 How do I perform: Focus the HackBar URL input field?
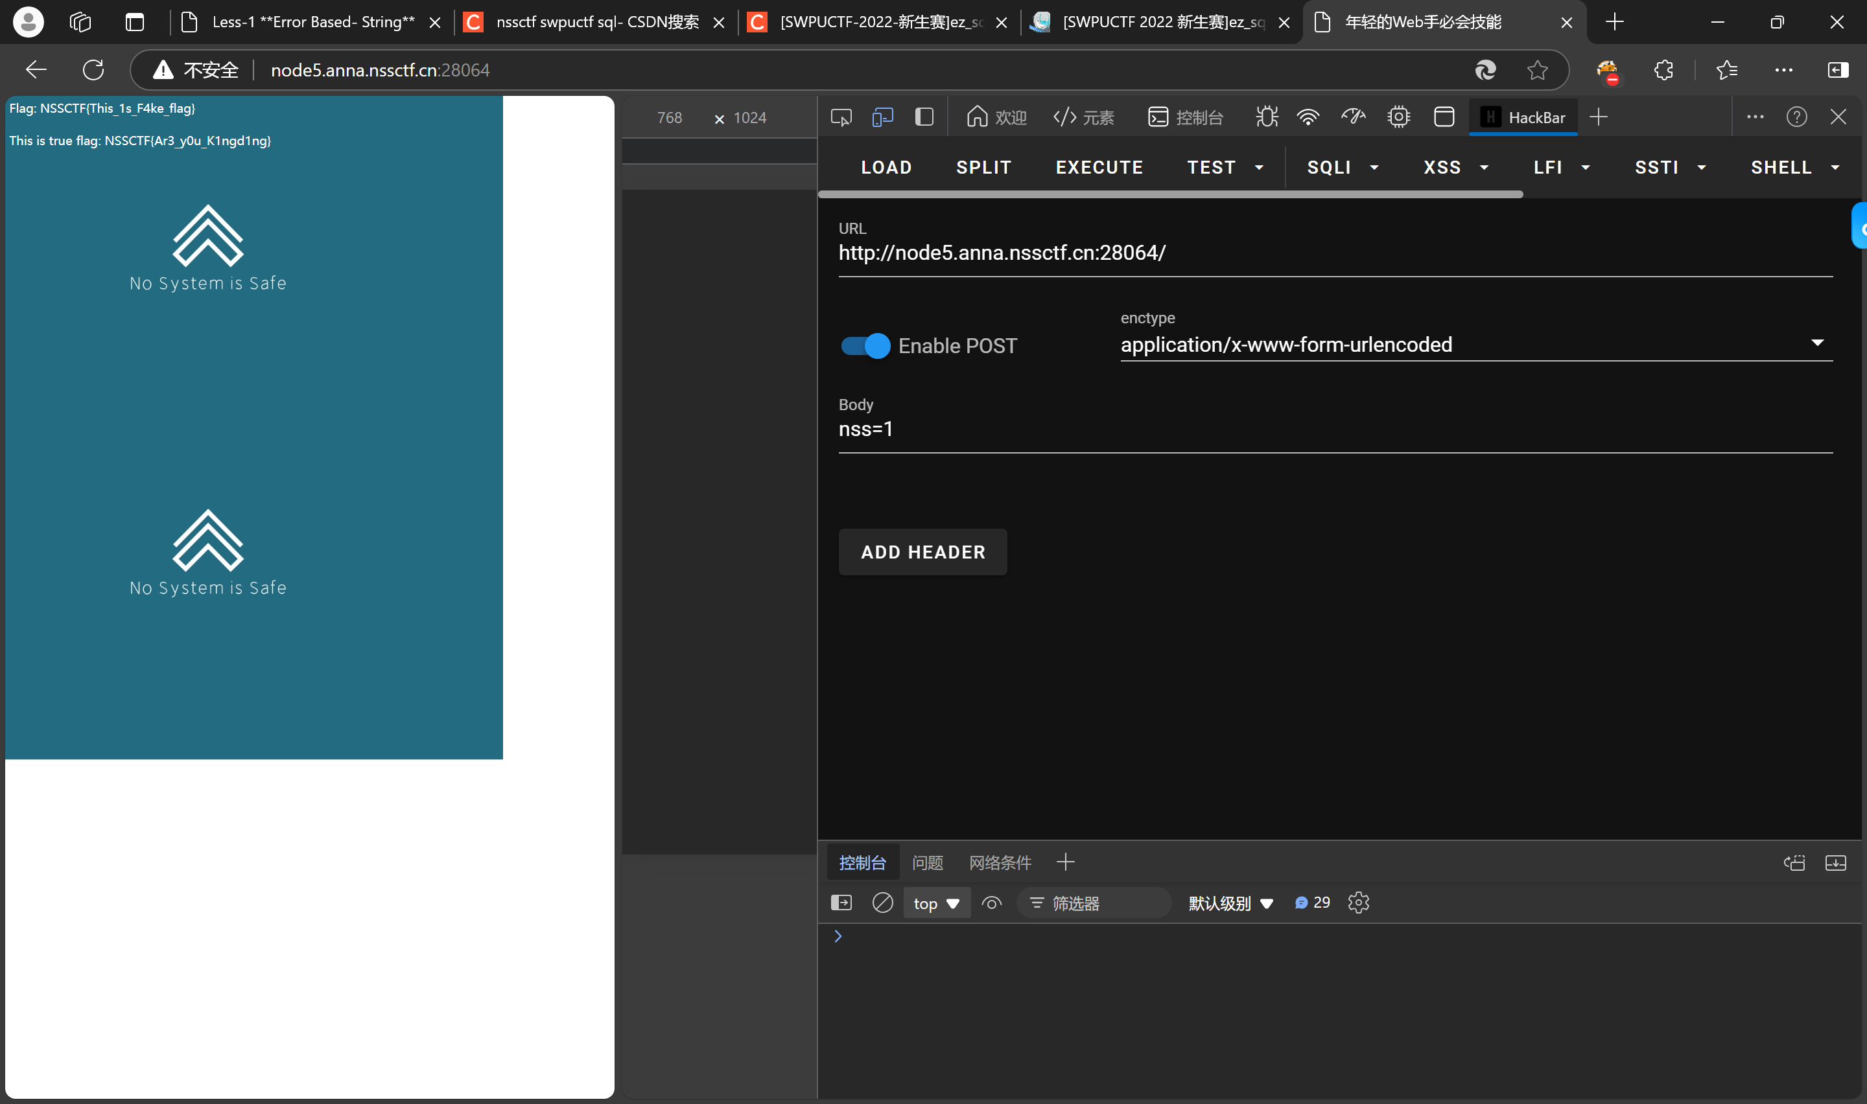[x=1335, y=253]
